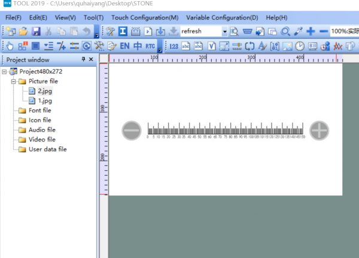Insert the curve chart icon
This screenshot has height=258, width=359.
(x=337, y=46)
